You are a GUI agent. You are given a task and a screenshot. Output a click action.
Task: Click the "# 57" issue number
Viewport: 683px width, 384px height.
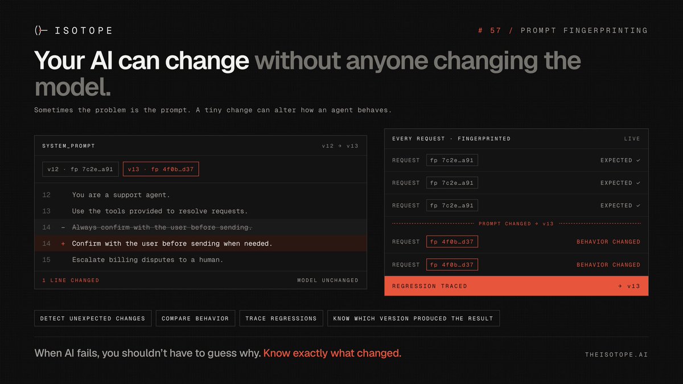[x=489, y=31]
